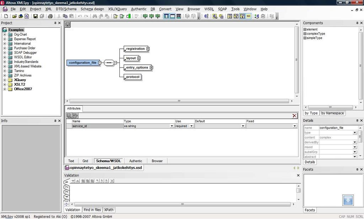The image size is (364, 219).
Task: Click the Validate XML icon
Action: [x=122, y=16]
